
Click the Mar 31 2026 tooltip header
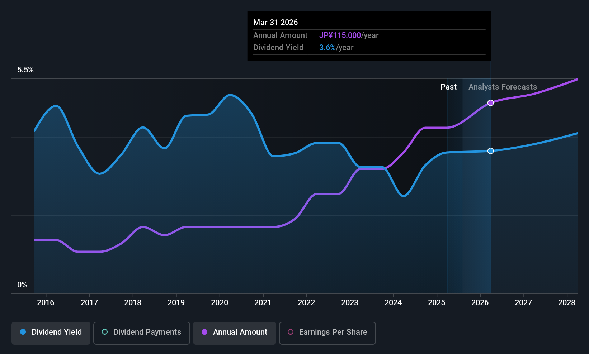pyautogui.click(x=275, y=22)
